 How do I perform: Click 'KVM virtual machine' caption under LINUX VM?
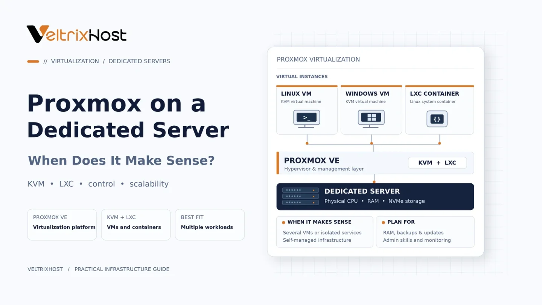301,102
